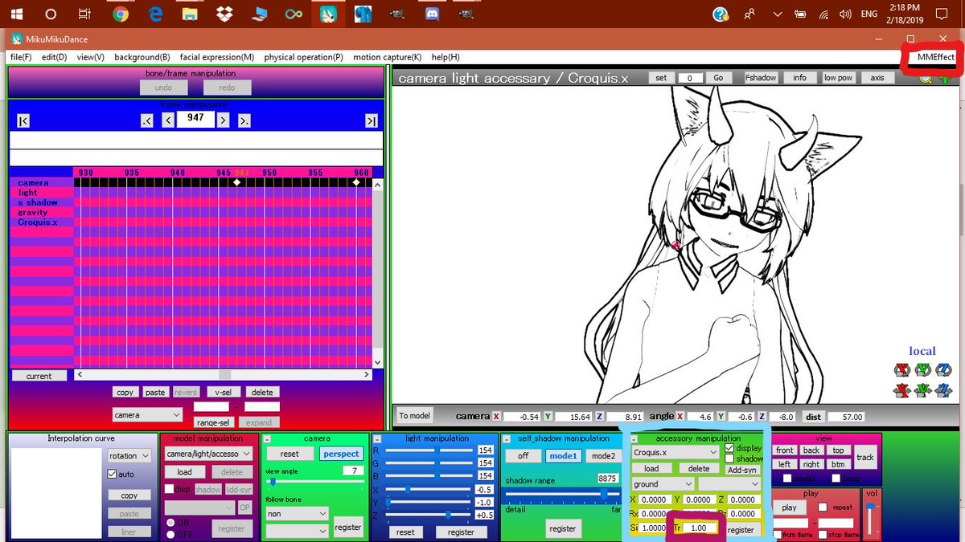Open the ground dropdown in accessory manipulation
This screenshot has width=965, height=542.
663,484
